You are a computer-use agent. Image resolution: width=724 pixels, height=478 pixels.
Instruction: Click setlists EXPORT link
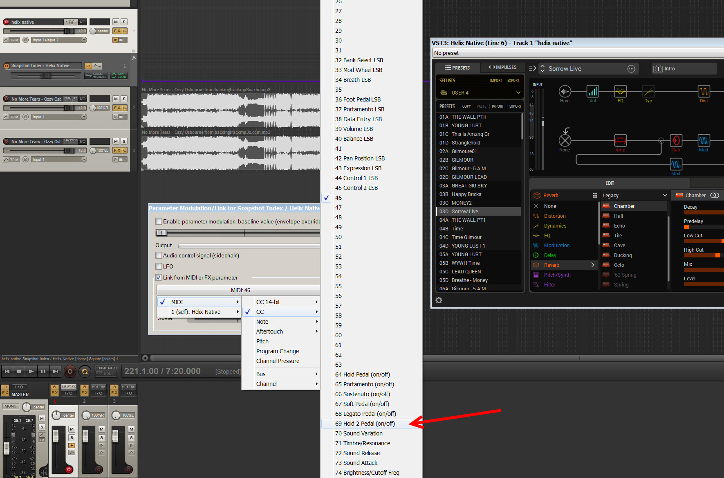point(513,81)
